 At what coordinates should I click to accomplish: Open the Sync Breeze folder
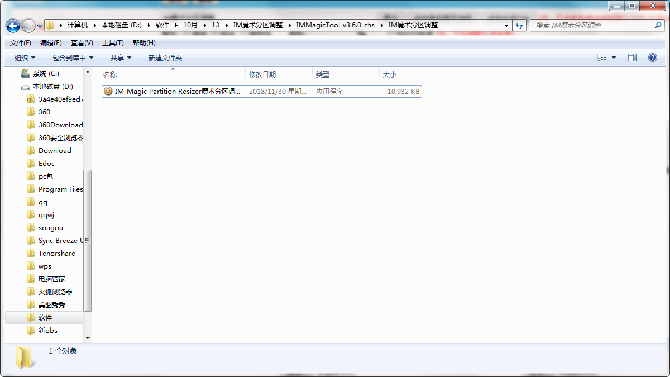coord(60,241)
